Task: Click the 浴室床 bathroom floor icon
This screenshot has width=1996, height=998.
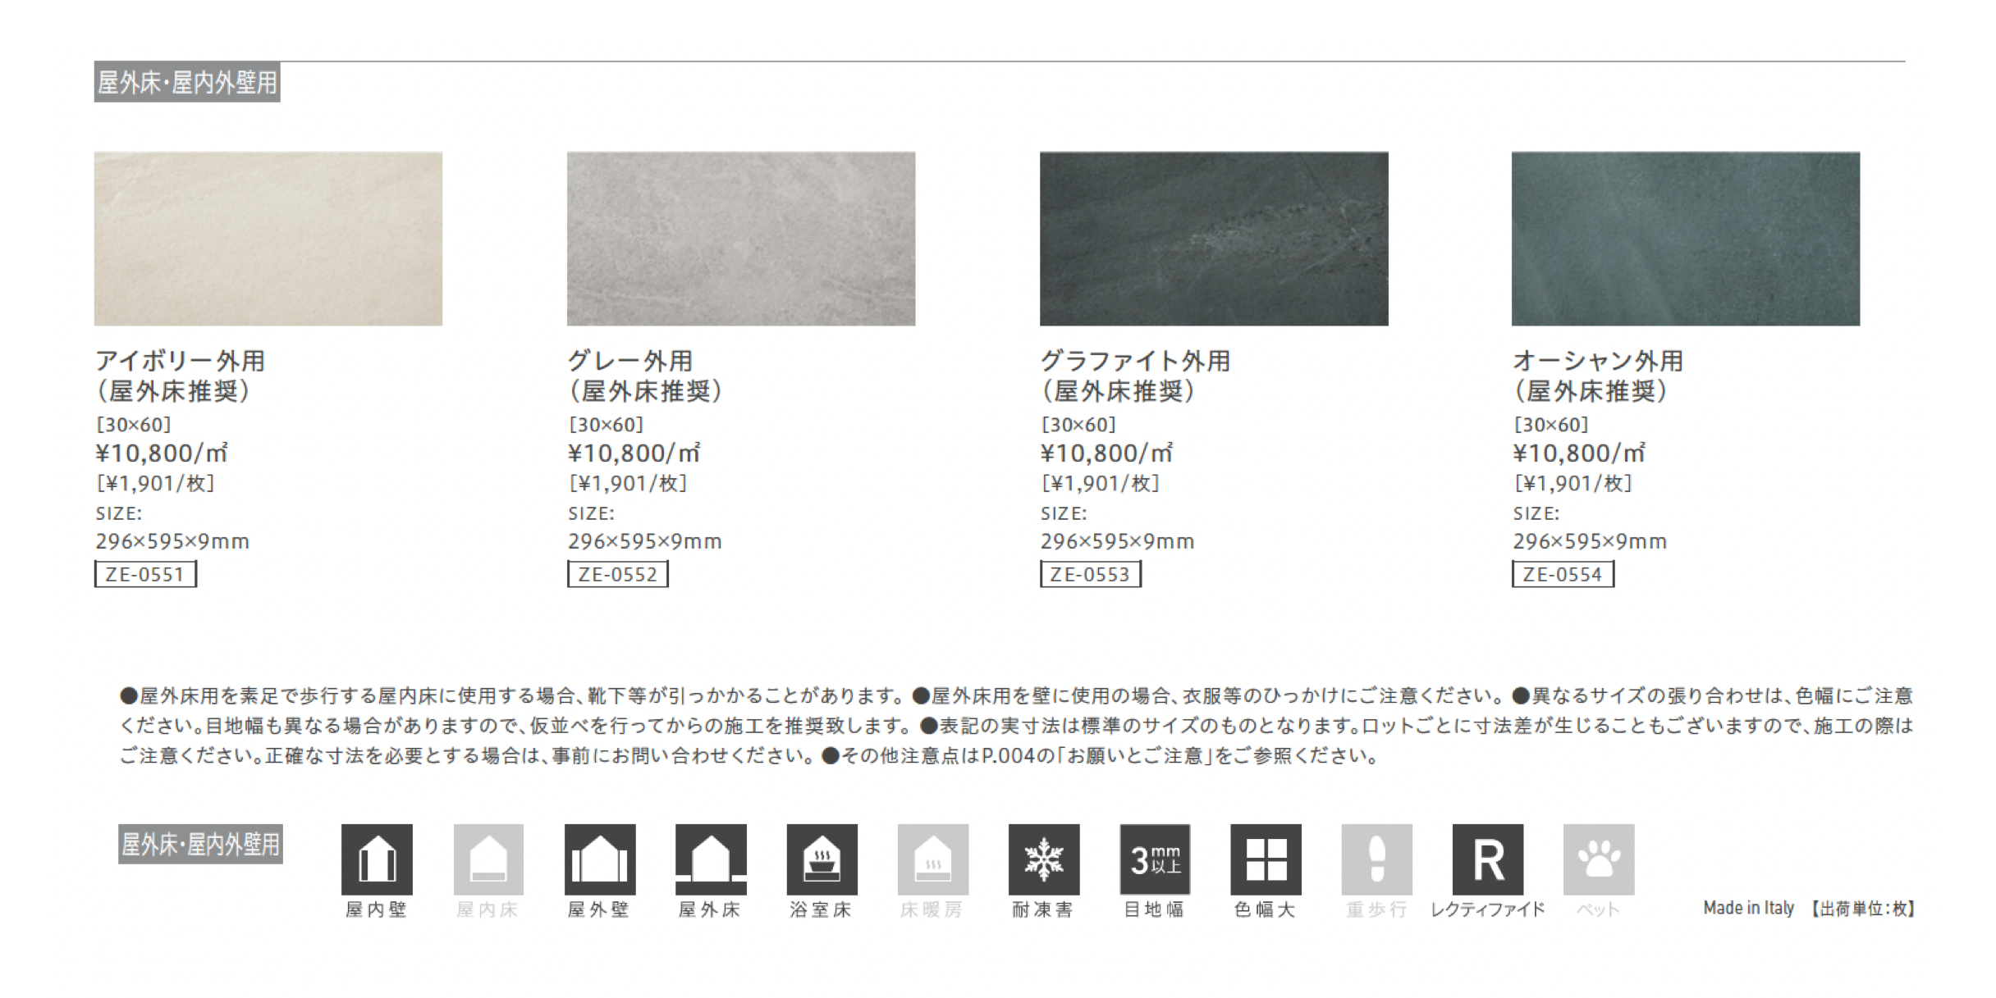Action: (822, 859)
